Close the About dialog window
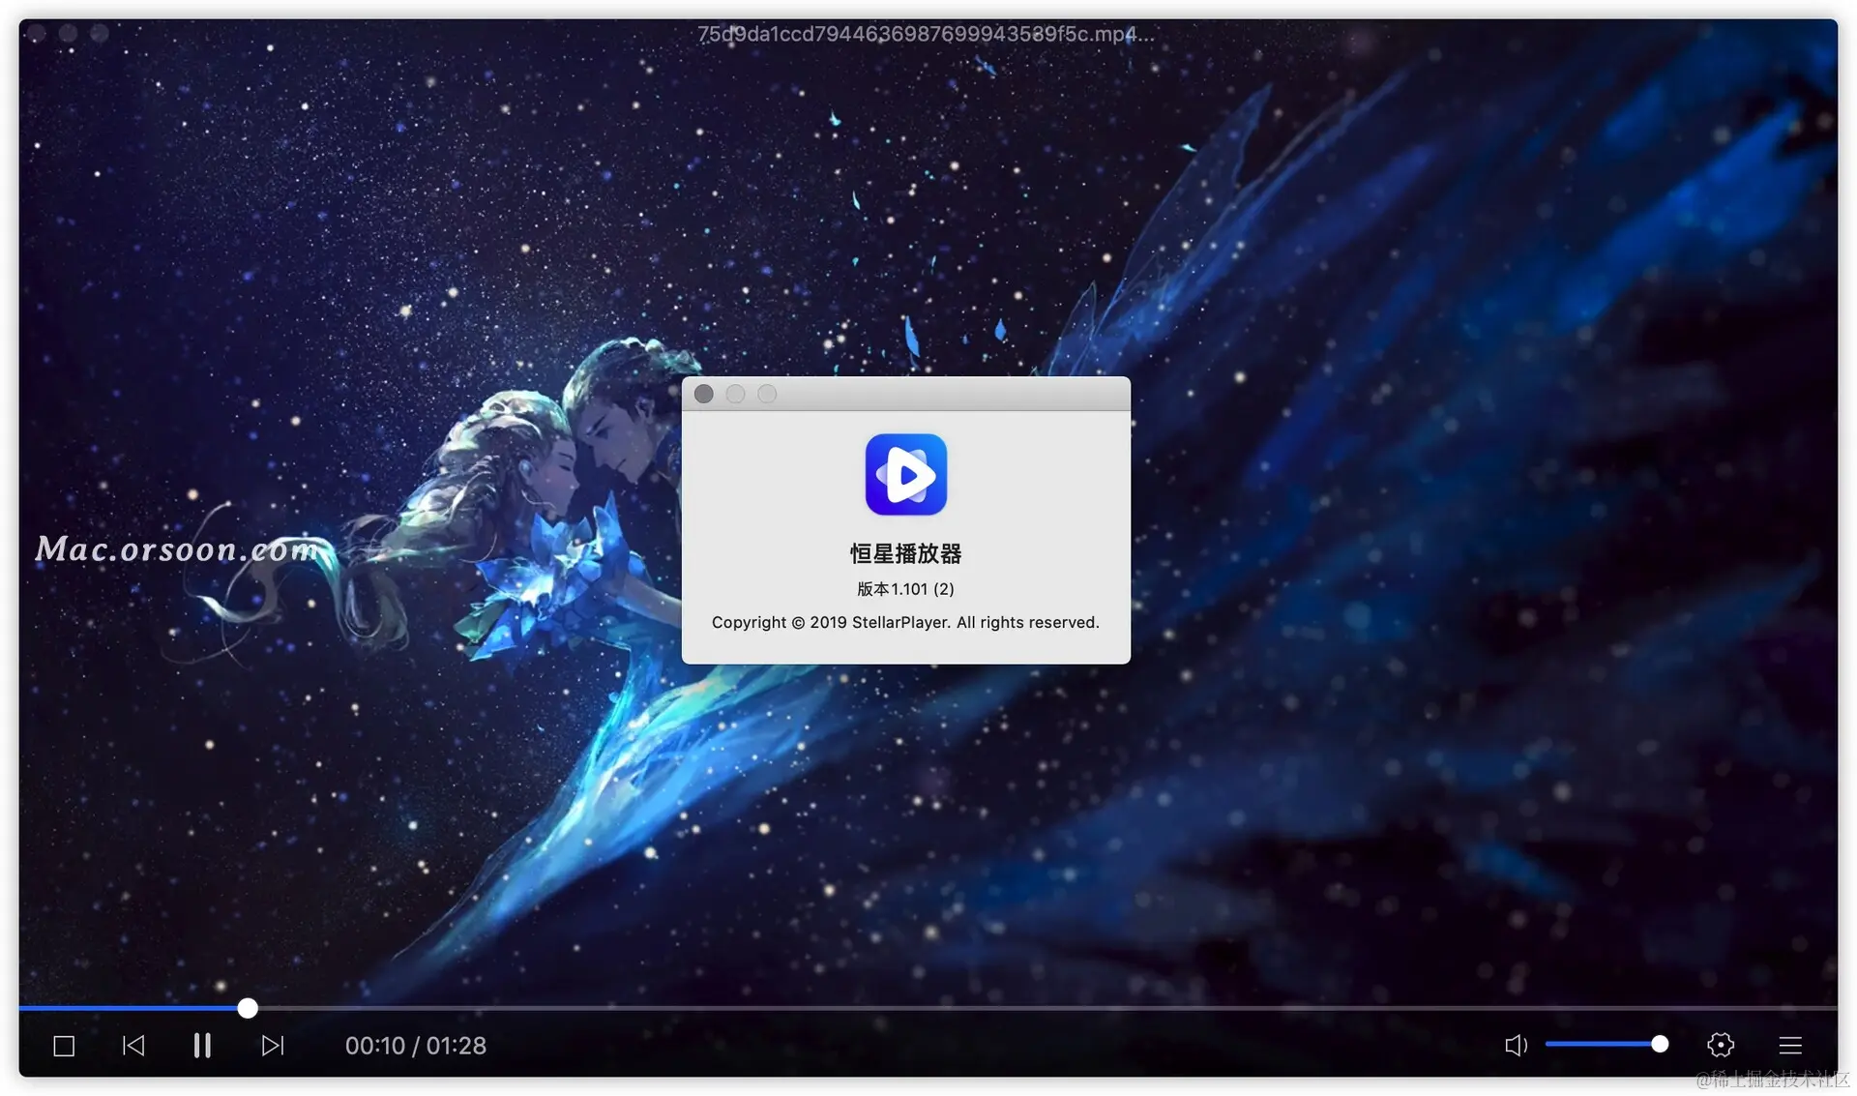The width and height of the screenshot is (1857, 1096). (704, 394)
